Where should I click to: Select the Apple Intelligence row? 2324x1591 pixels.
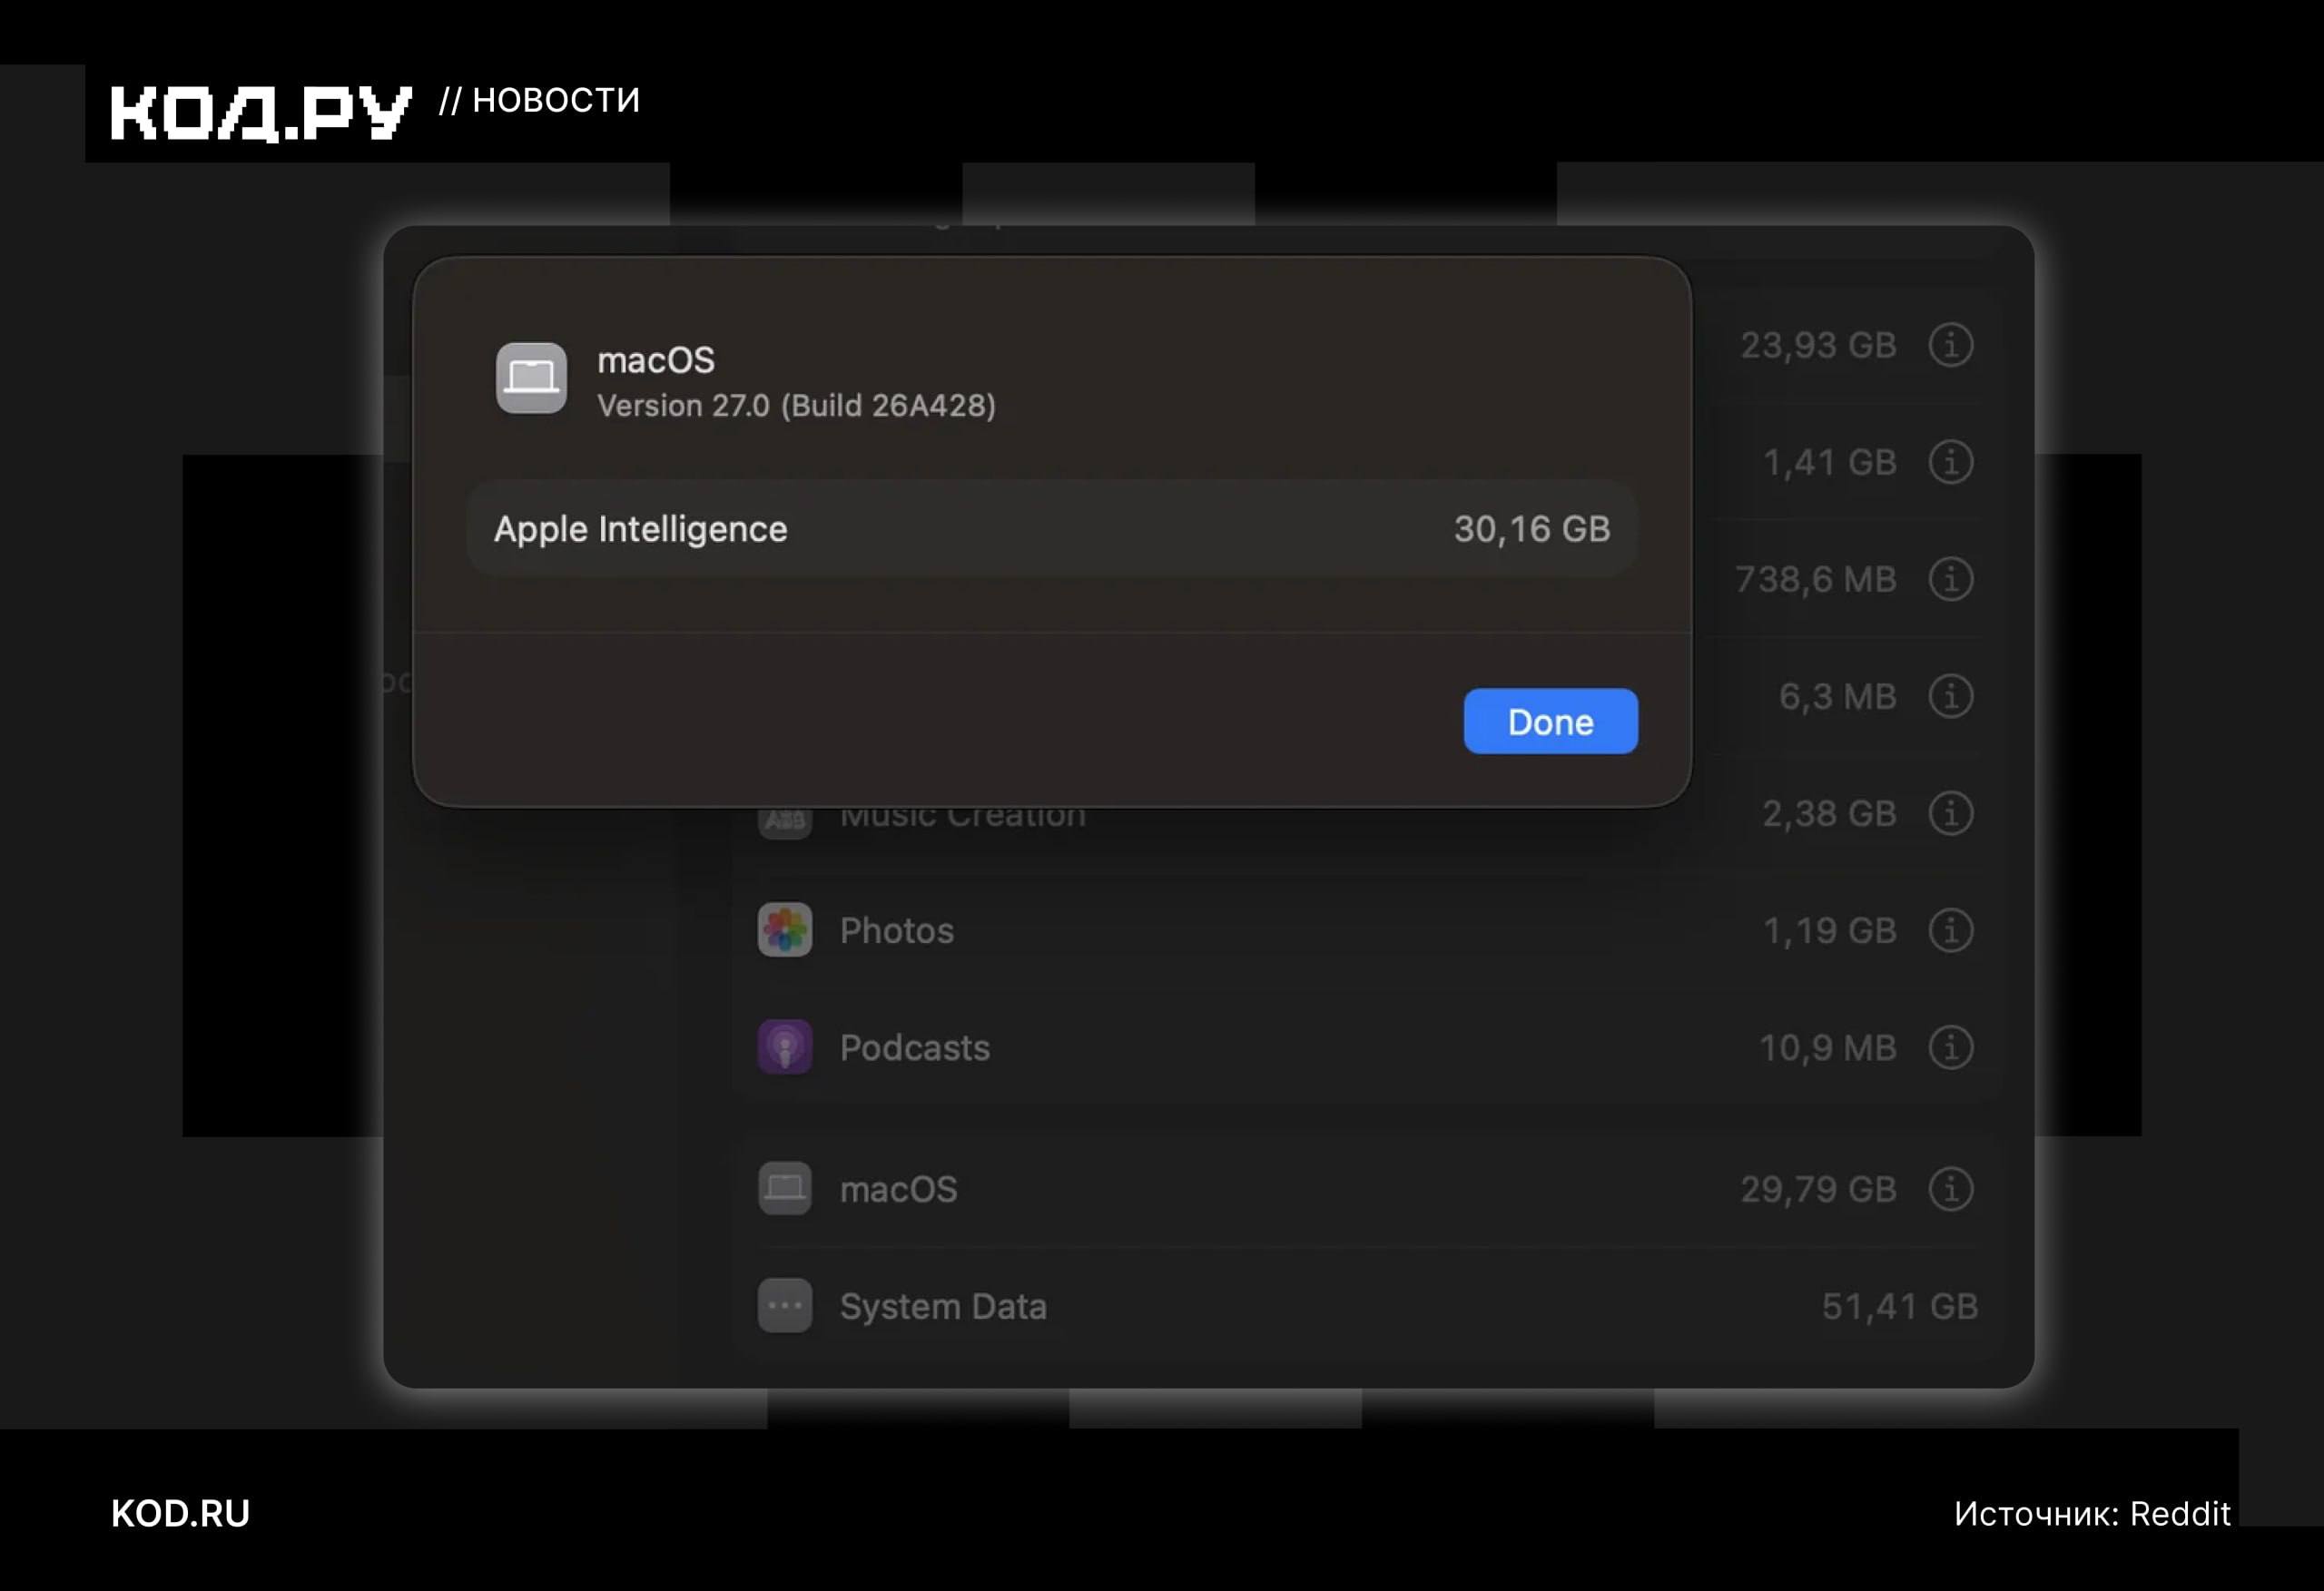tap(1051, 529)
